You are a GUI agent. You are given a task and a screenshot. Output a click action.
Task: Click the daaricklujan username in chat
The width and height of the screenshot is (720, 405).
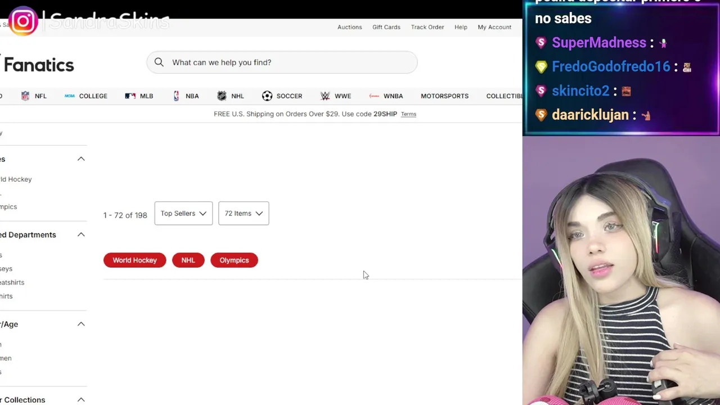(x=590, y=115)
